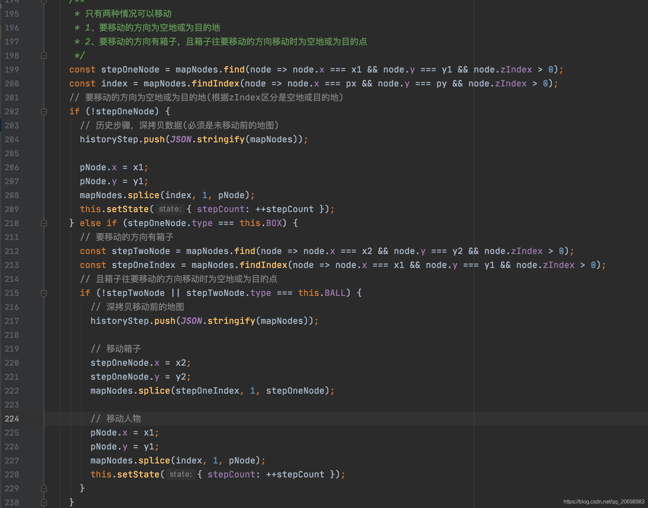Screen dimensions: 648x508
Task: Click 'pNode.y = y1' on line 226
Action: [122, 446]
